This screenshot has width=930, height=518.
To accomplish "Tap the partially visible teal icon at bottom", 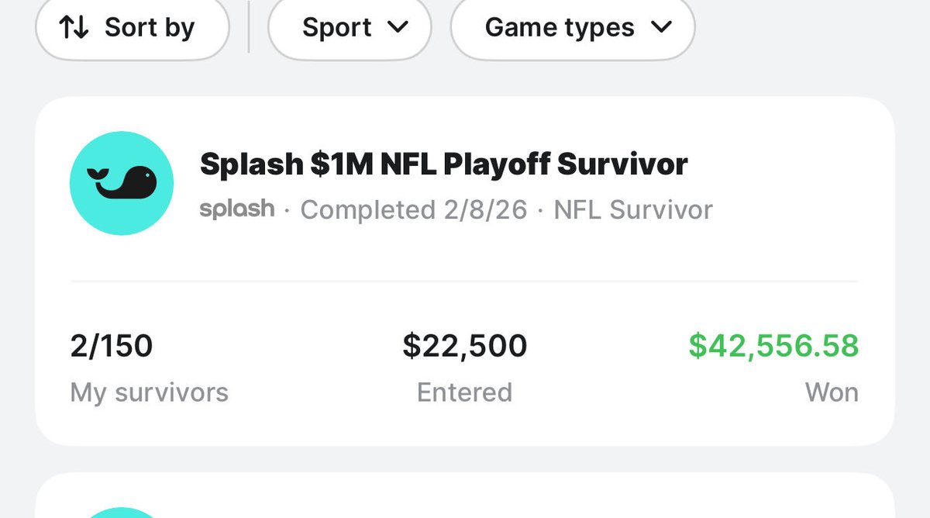I will click(x=122, y=513).
